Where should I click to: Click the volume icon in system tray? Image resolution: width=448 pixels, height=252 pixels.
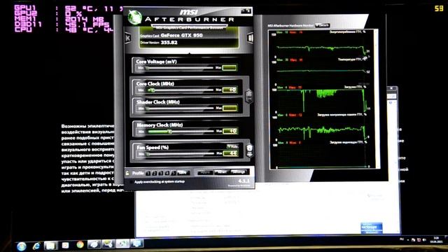tap(424, 240)
